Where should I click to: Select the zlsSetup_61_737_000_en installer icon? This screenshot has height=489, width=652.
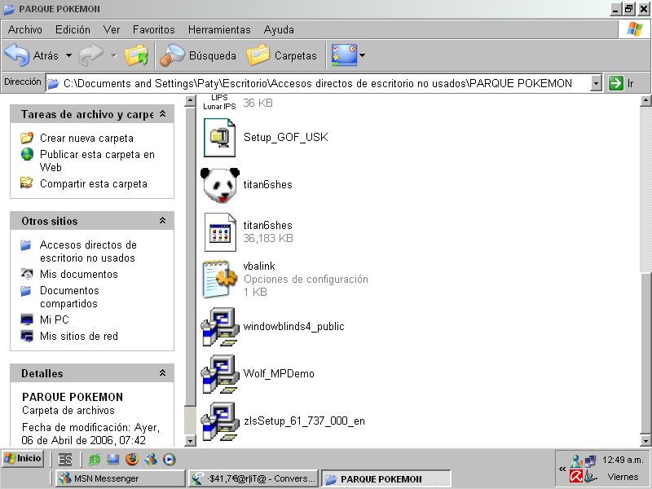tap(220, 421)
